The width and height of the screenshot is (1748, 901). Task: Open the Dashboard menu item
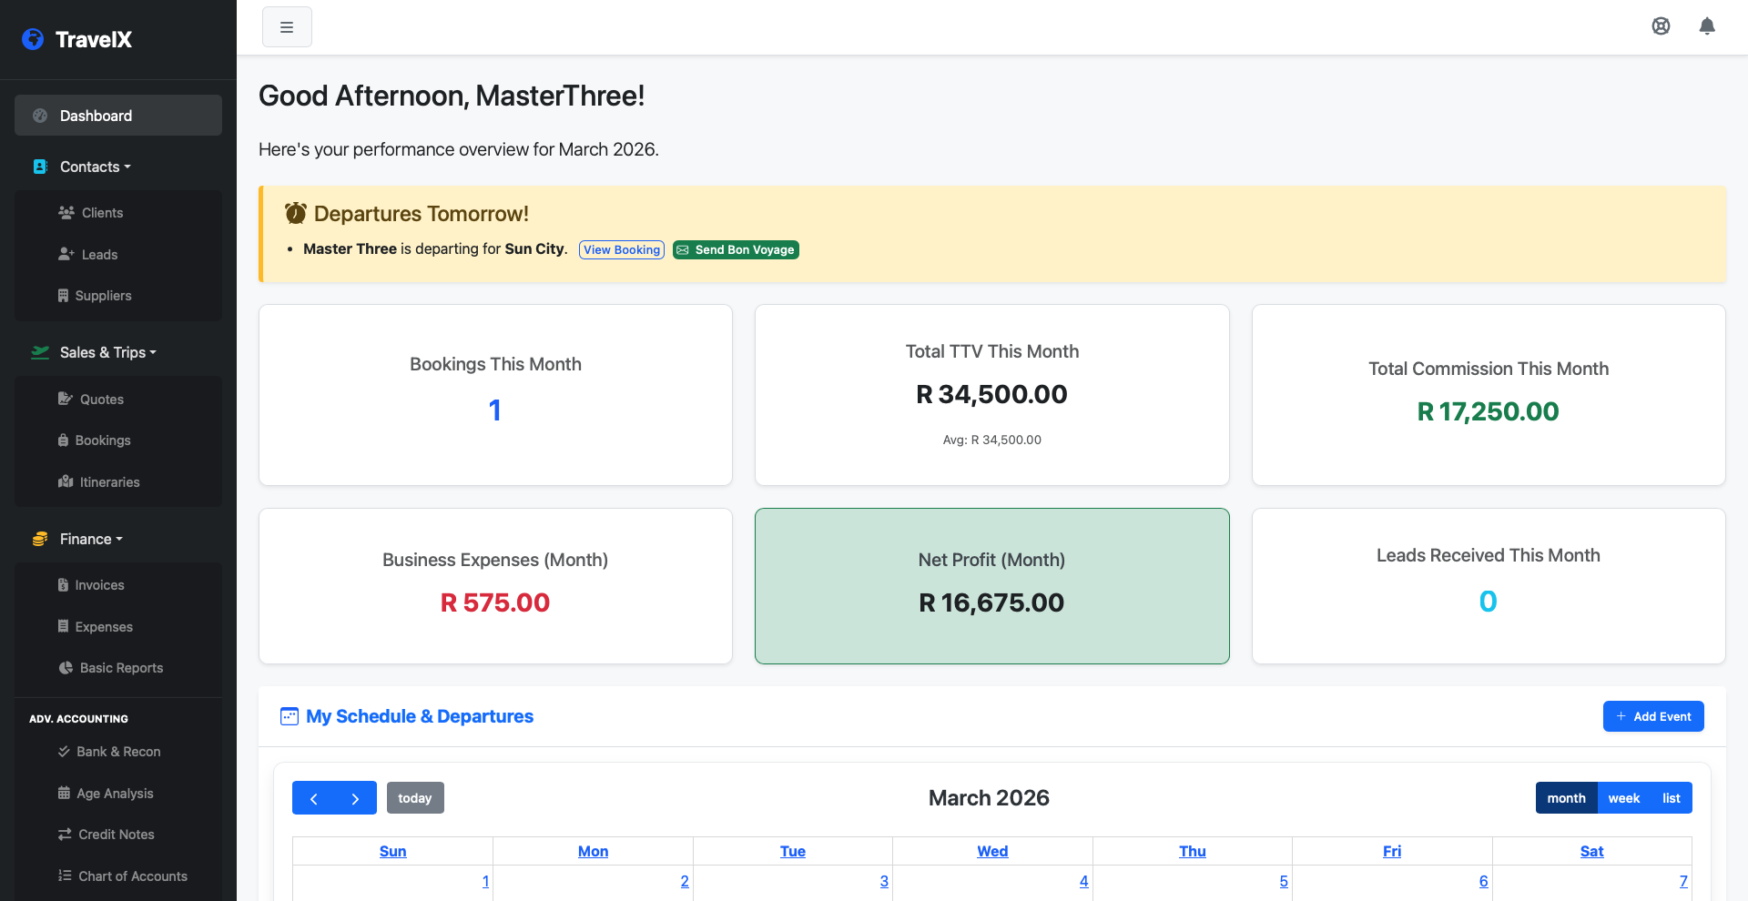(95, 115)
